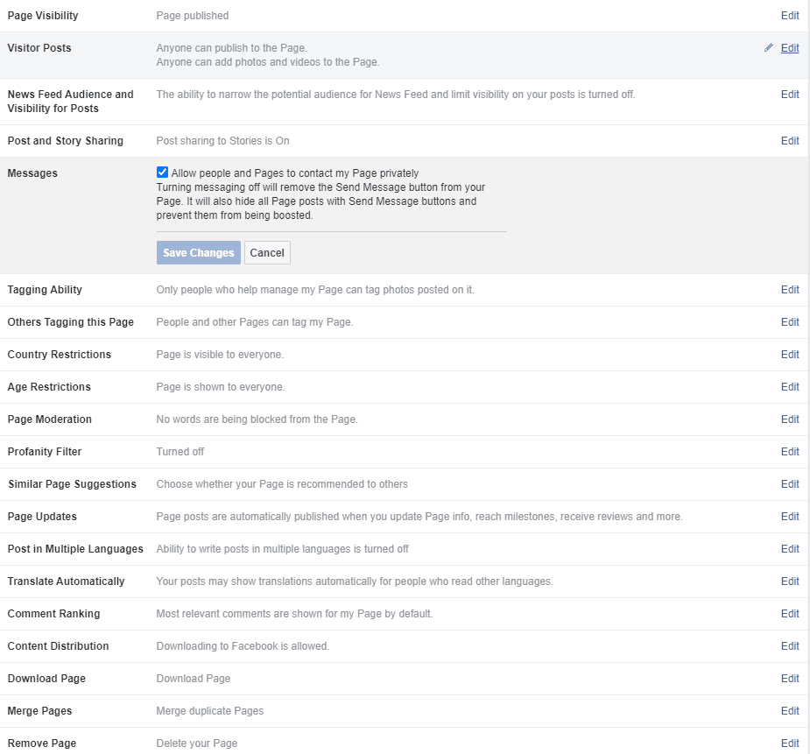The width and height of the screenshot is (810, 754).
Task: Edit the Translate Automatically setting
Action: [x=789, y=581]
